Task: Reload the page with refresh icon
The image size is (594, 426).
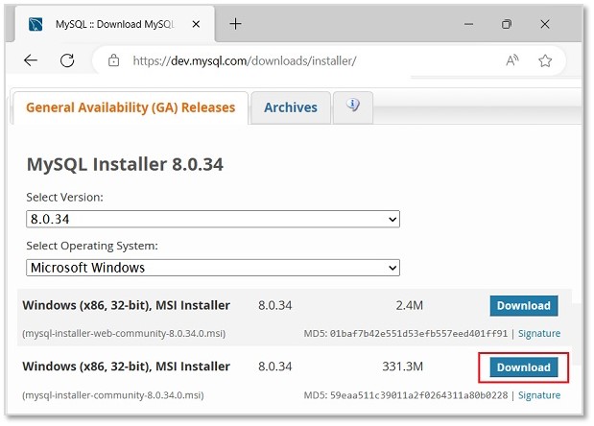Action: 67,60
